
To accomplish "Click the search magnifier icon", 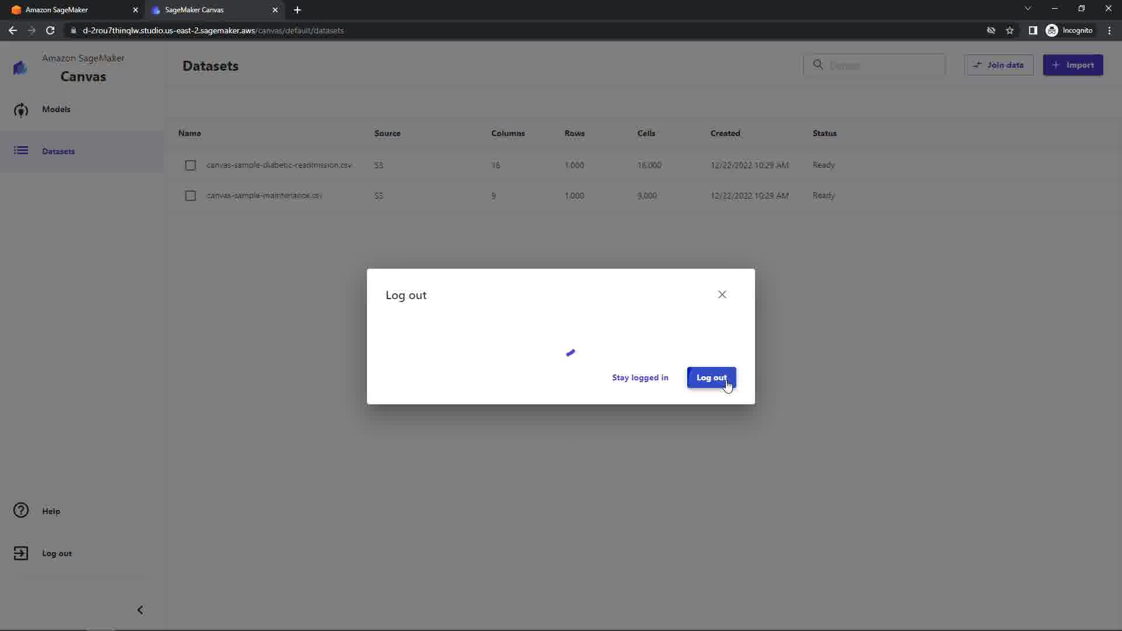I will tap(818, 65).
